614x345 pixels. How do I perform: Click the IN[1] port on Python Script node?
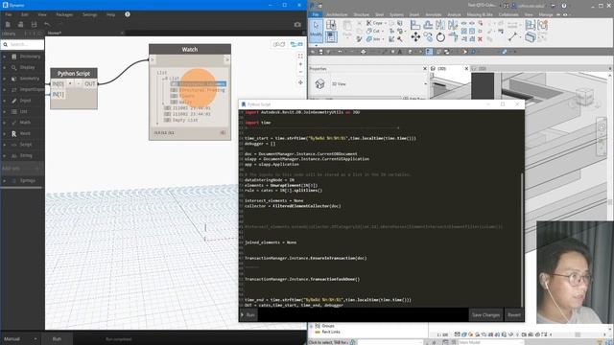[58, 94]
